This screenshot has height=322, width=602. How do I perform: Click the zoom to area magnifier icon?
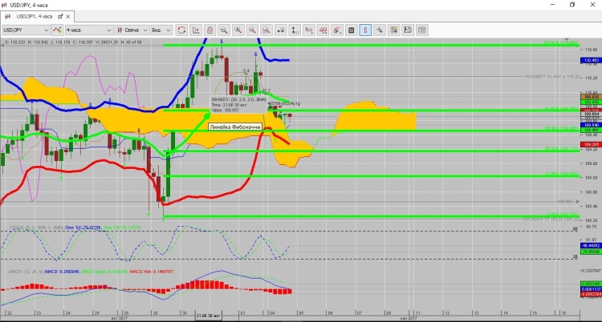pyautogui.click(x=266, y=30)
